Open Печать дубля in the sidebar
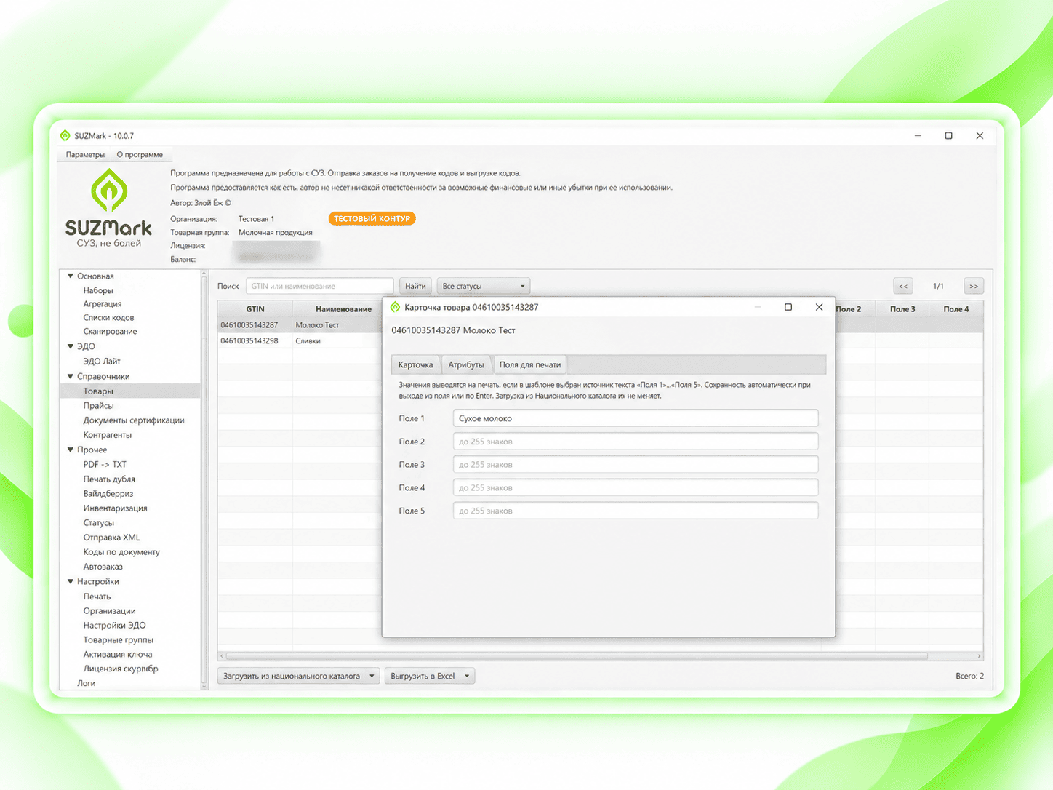The width and height of the screenshot is (1053, 790). (x=109, y=479)
